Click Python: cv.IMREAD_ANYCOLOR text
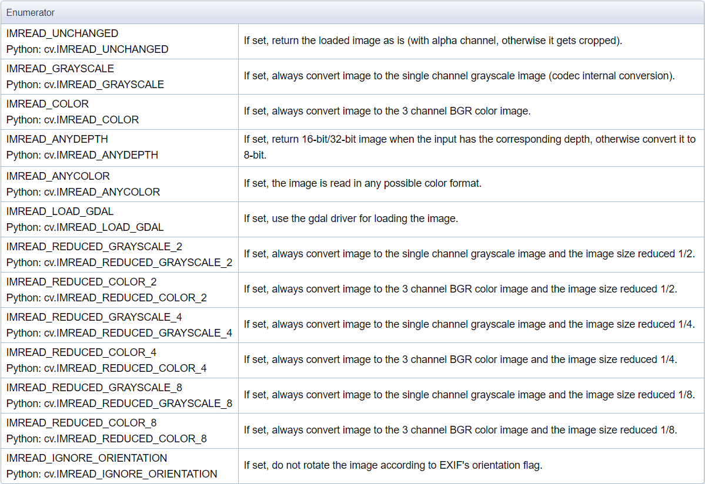The height and width of the screenshot is (484, 705). [x=83, y=192]
